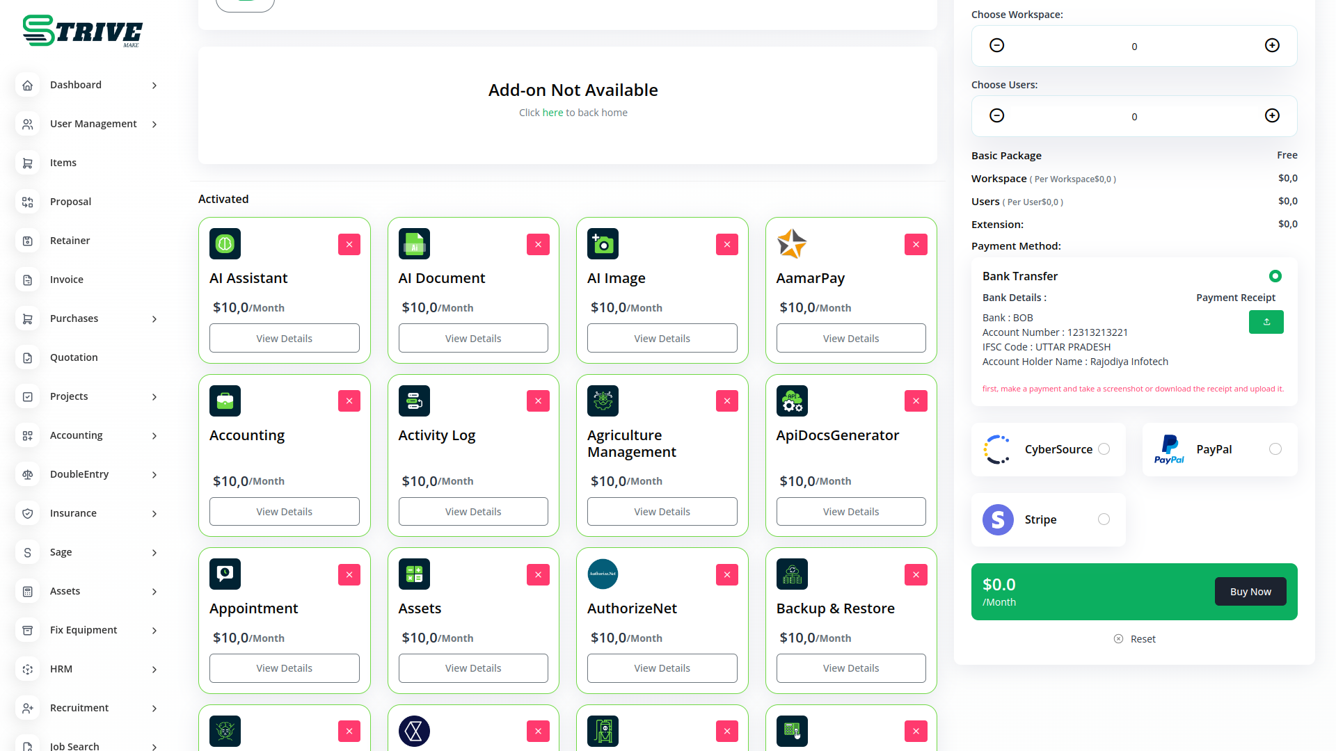Increase workspace count with plus icon
The height and width of the screenshot is (751, 1336).
coord(1272,46)
